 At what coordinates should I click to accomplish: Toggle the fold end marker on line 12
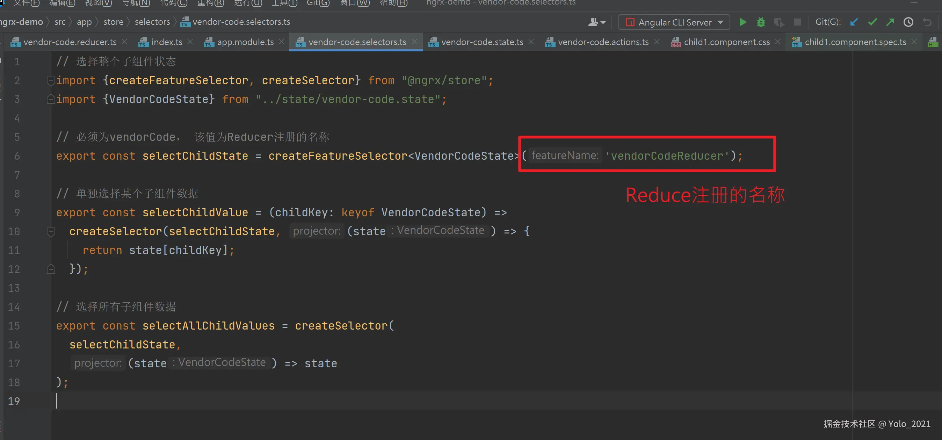coord(51,269)
